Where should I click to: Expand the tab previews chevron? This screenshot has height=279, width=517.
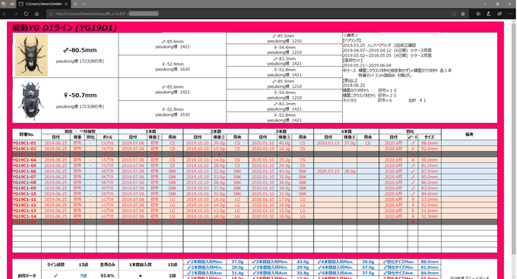84,4
